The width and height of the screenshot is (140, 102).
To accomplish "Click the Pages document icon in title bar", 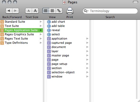I will (x=64, y=2).
